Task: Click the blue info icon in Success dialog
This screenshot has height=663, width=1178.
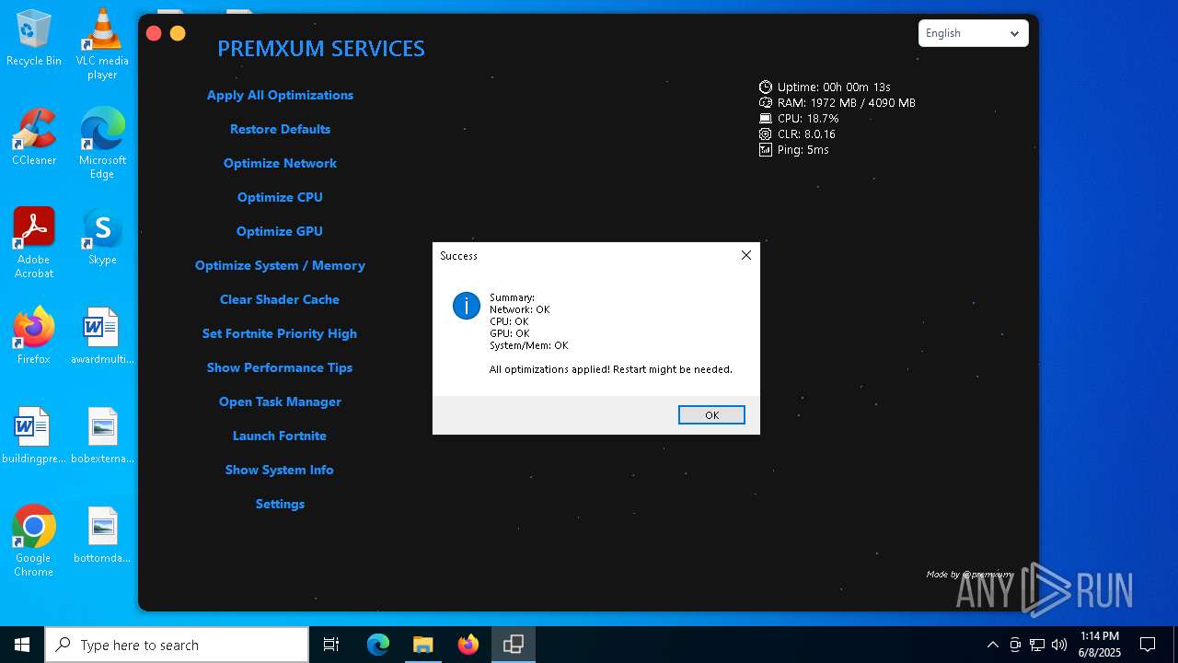Action: pos(467,306)
